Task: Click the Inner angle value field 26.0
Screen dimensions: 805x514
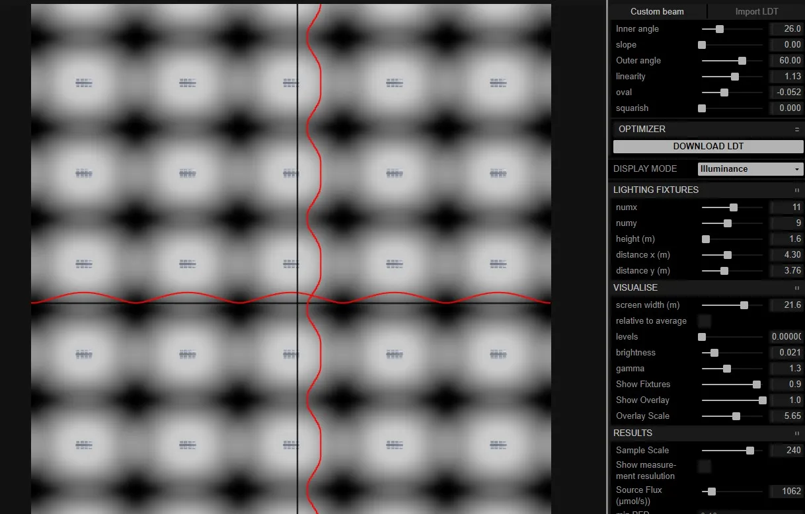Action: (x=786, y=29)
